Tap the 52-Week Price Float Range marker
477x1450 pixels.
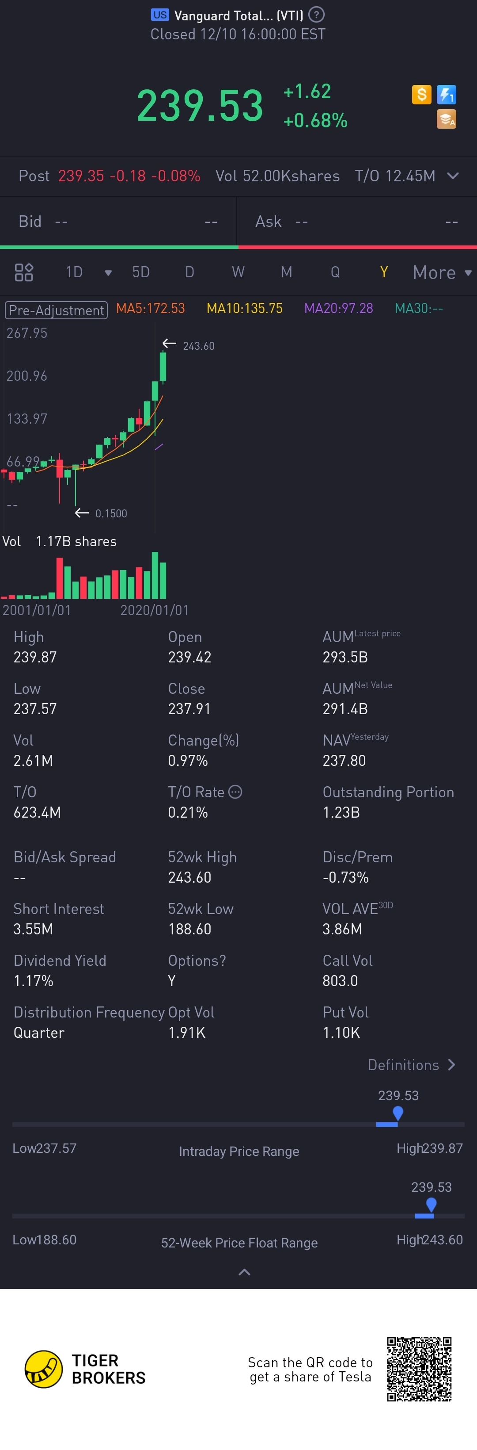pyautogui.click(x=431, y=1205)
